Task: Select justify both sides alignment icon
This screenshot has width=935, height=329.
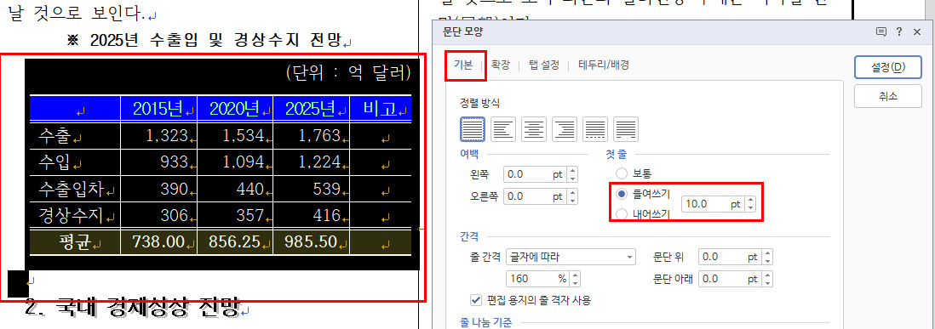Action: click(x=473, y=129)
